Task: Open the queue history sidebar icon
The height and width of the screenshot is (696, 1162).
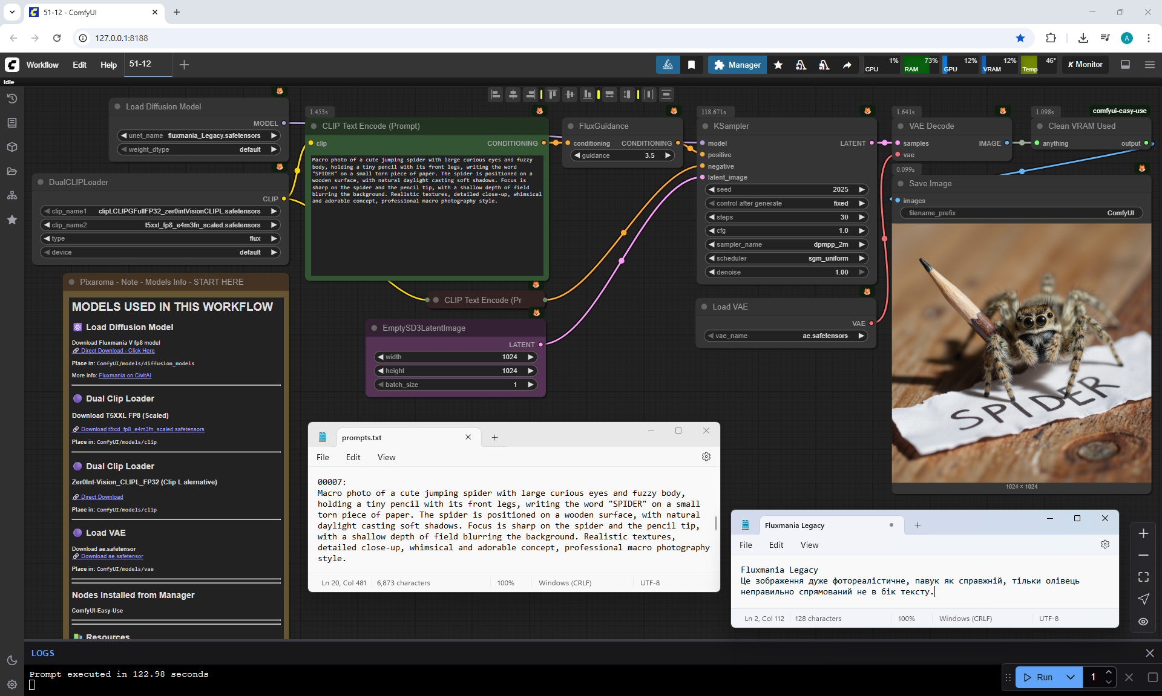Action: [12, 99]
